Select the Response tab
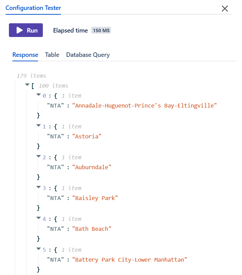The width and height of the screenshot is (242, 275). pyautogui.click(x=25, y=55)
